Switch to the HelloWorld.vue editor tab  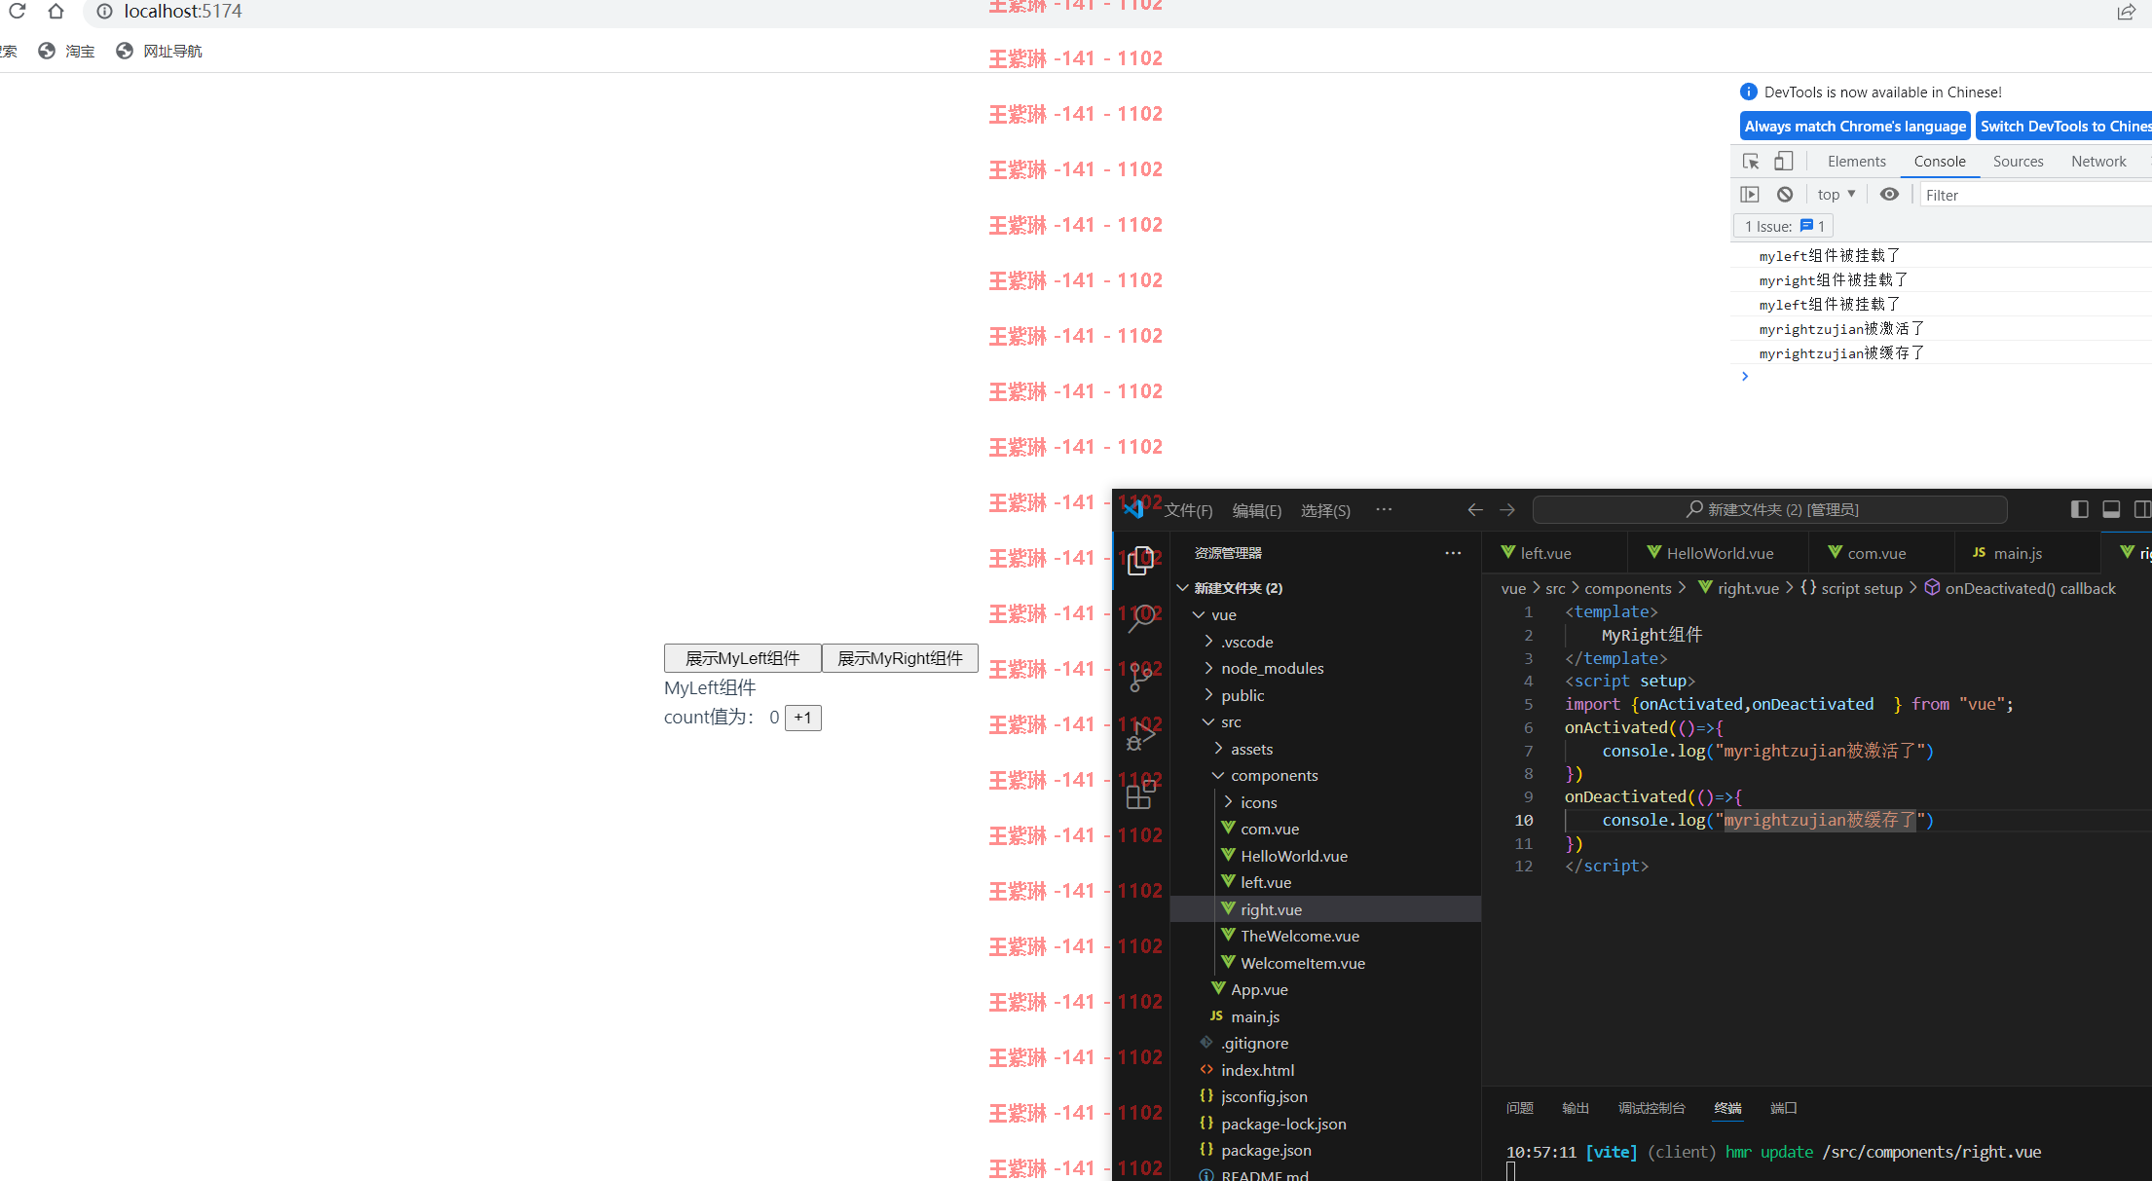1719,553
